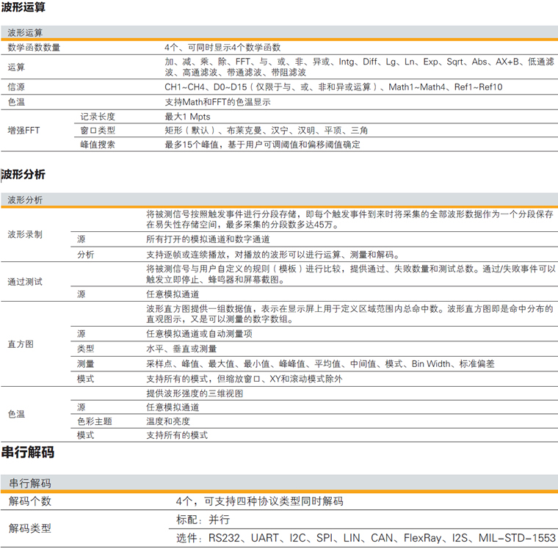Image resolution: width=558 pixels, height=549 pixels.
Task: Select the text 提供波形强度的三维视图
Action: 195,393
